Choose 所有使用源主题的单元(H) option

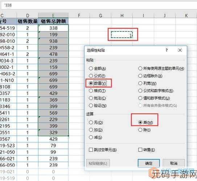[161, 68]
